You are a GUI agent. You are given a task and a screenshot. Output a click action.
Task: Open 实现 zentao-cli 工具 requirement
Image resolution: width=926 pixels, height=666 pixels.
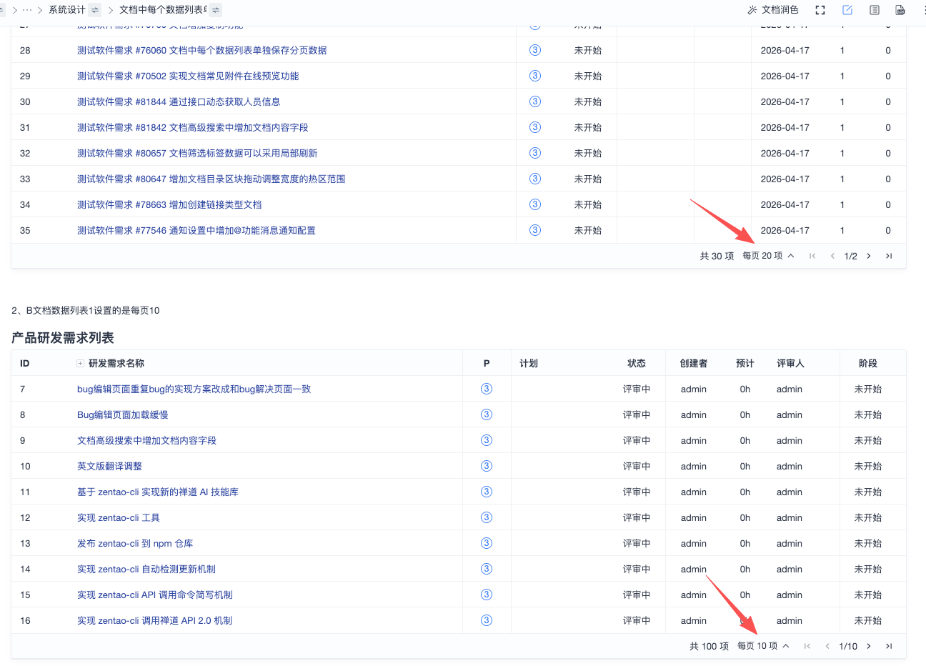(119, 517)
